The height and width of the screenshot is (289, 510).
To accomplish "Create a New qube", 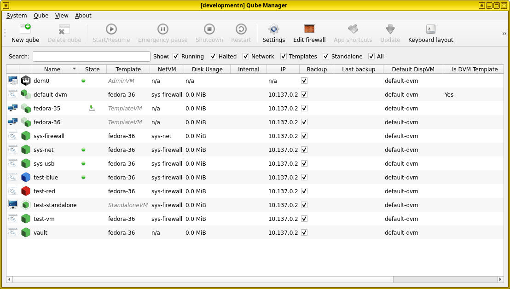I will (x=25, y=32).
